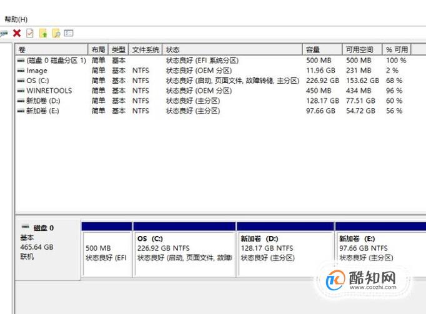The height and width of the screenshot is (314, 426).
Task: Sort by the 类型 column header
Action: (x=119, y=50)
